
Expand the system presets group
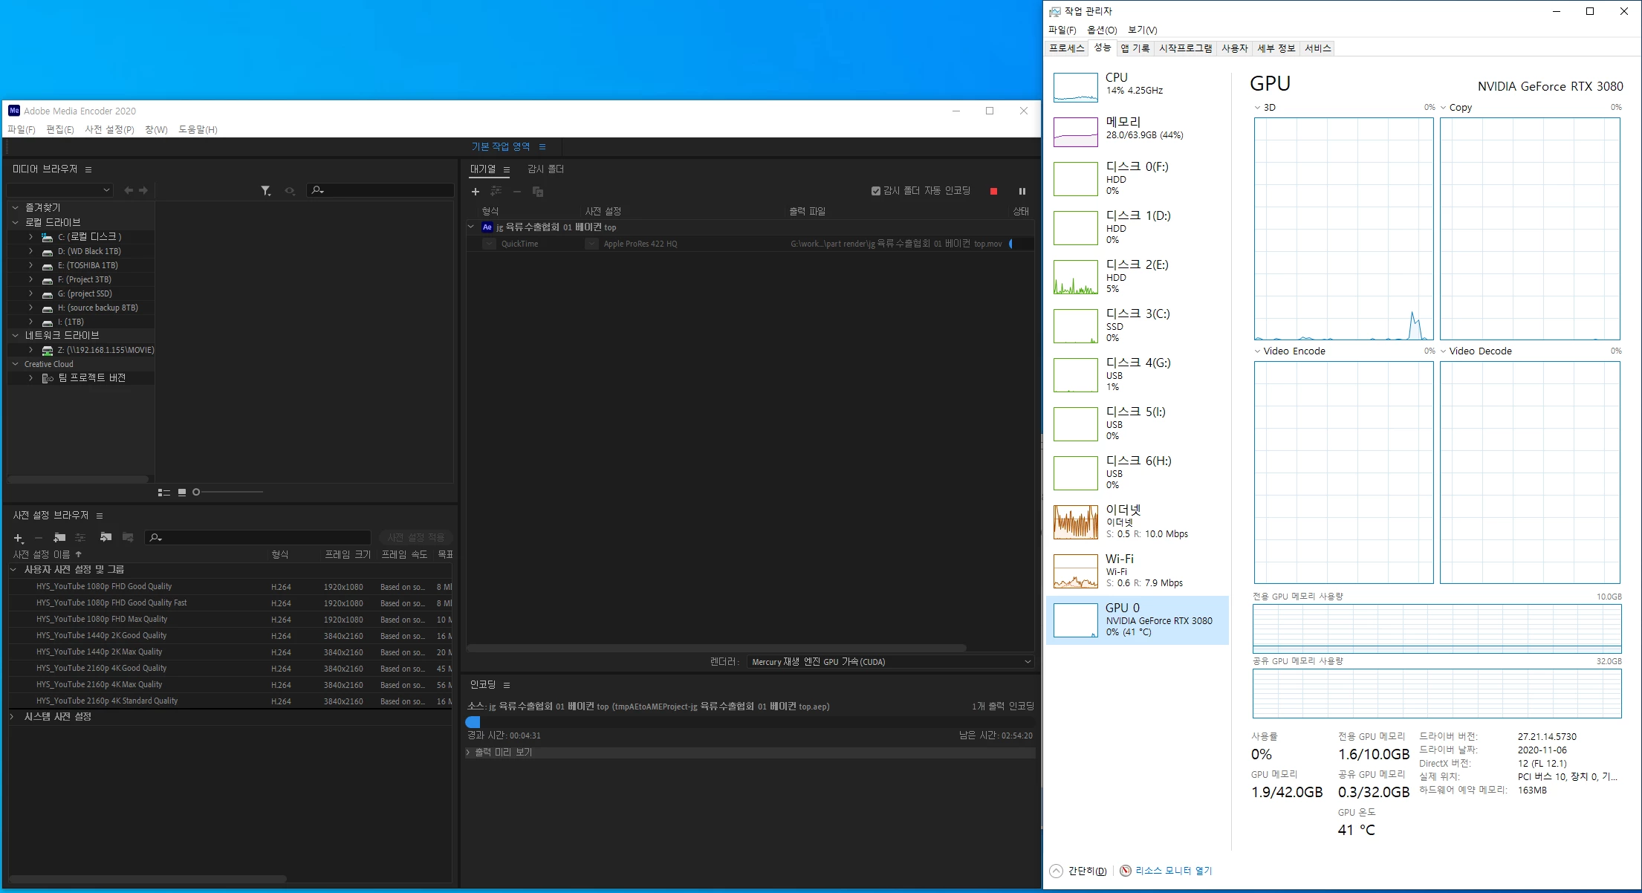click(x=13, y=717)
